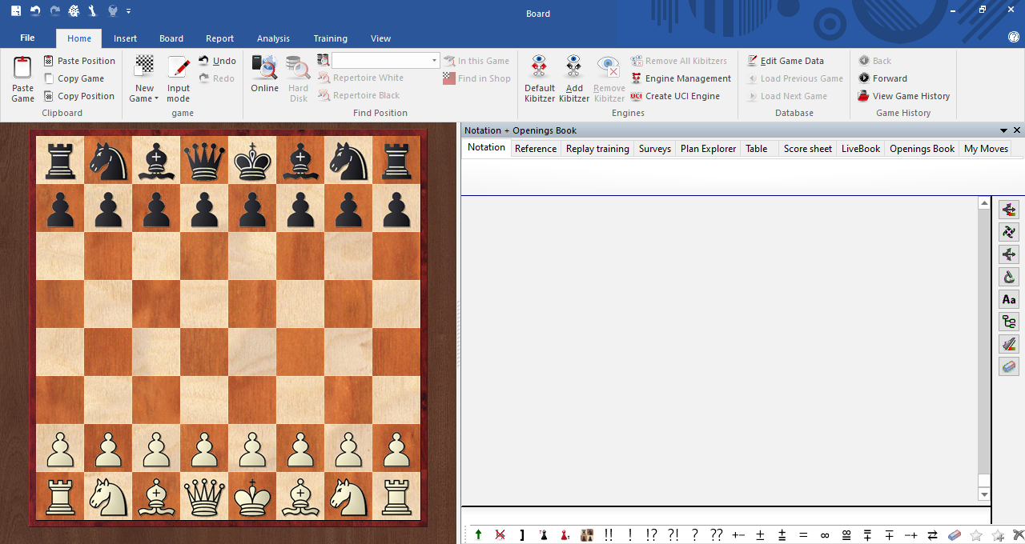Click the microscope icon in right sidebar

(x=1009, y=278)
